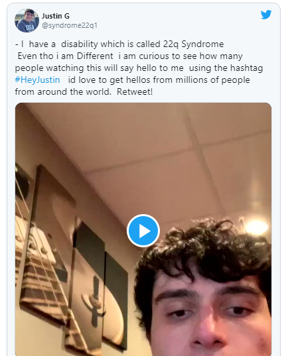Open the #HeyJustin hashtag
Screen dimensions: 282x356
coord(38,80)
